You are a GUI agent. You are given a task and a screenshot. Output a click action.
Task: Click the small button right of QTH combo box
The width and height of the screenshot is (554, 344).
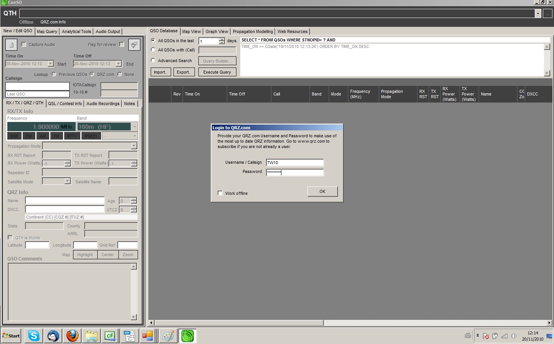point(547,13)
